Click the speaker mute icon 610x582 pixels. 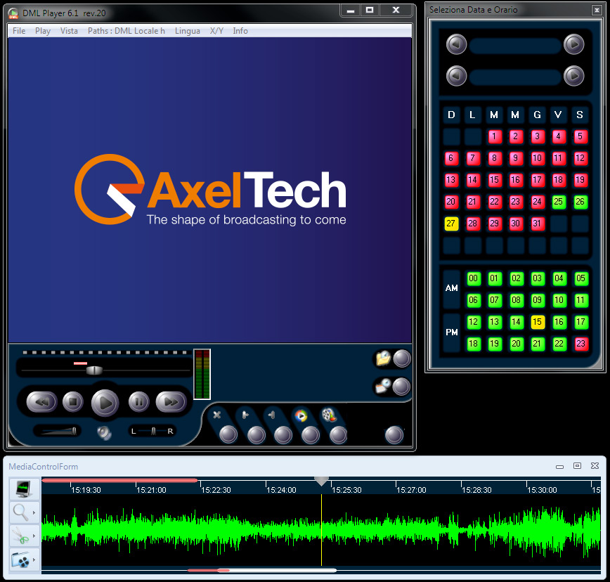click(104, 432)
